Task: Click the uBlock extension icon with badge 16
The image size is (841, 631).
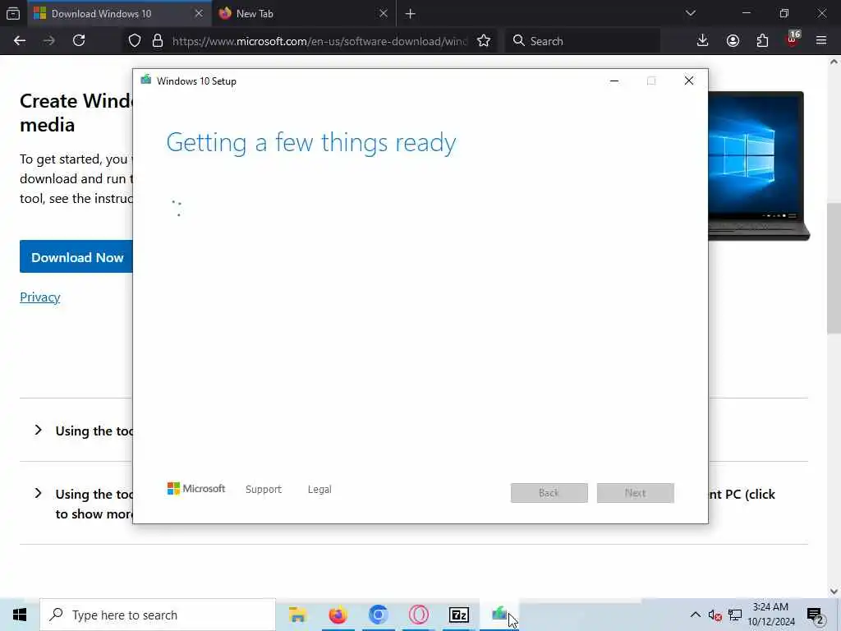Action: 793,39
